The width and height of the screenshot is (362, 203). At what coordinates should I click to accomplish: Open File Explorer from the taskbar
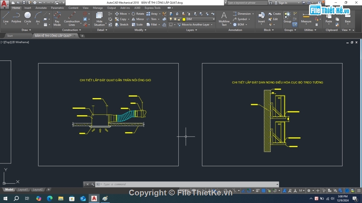coord(61,198)
